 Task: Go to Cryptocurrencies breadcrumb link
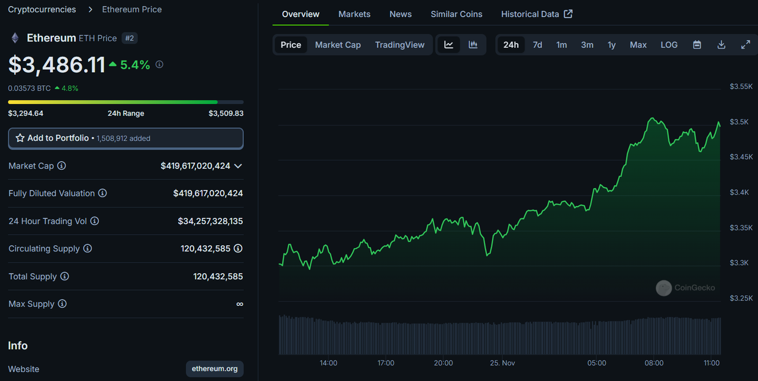[42, 9]
